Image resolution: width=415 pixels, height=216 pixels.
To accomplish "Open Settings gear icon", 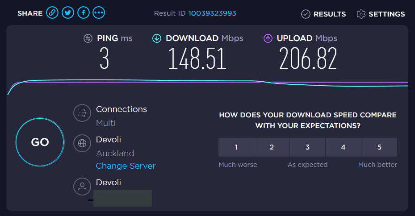I will pos(361,14).
